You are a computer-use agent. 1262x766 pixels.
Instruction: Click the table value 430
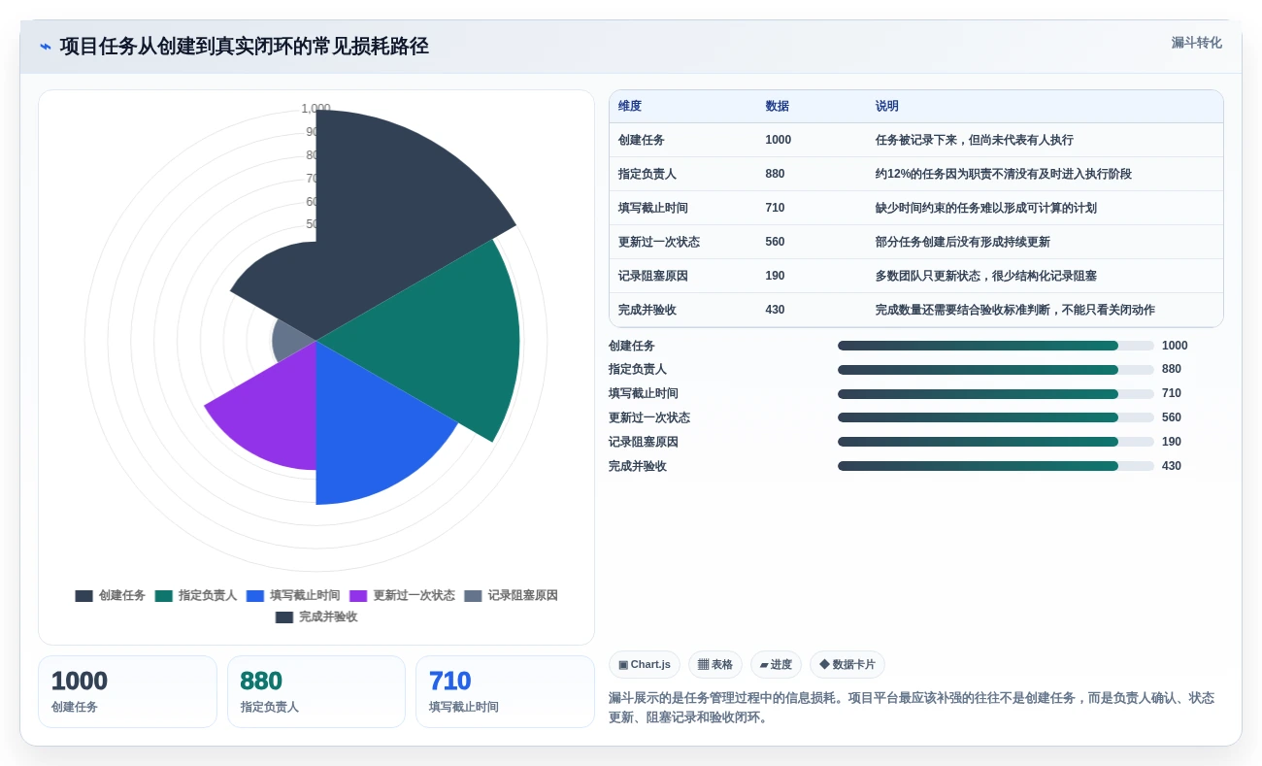[775, 310]
